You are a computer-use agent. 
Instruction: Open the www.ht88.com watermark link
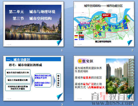(112, 103)
